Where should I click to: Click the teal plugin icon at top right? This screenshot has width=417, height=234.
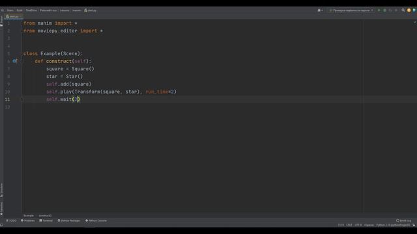[414, 10]
